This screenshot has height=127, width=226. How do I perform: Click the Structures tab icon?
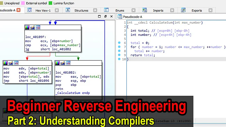68,10
